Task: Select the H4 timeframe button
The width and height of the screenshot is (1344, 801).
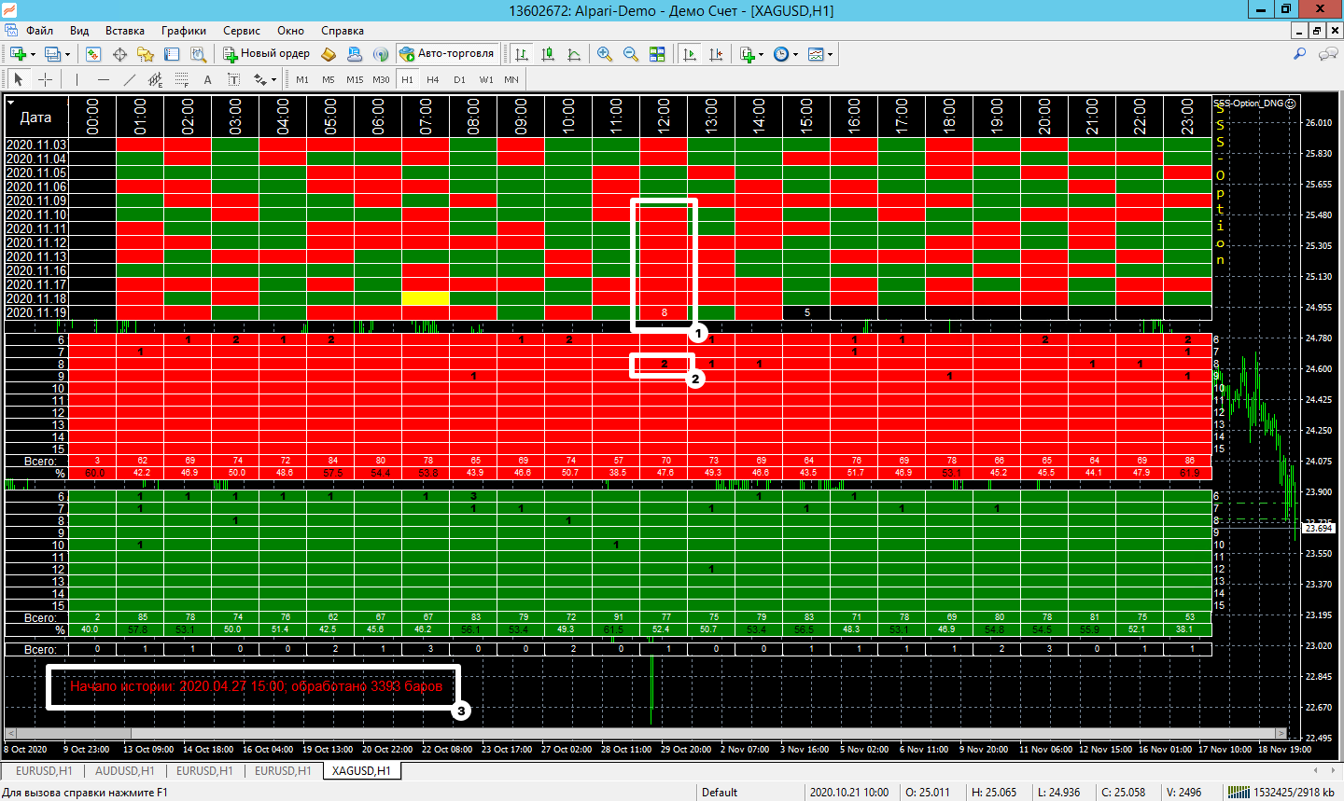Action: pos(433,79)
